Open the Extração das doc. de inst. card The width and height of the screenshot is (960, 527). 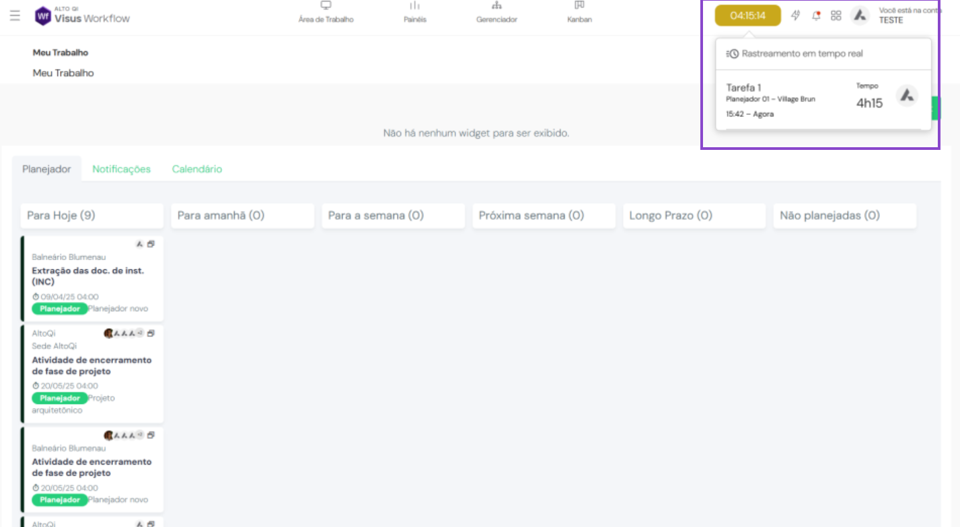[x=87, y=276]
